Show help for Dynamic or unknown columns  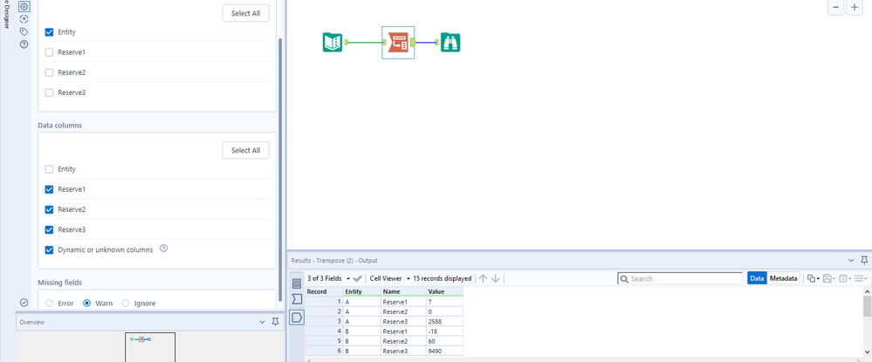coord(163,249)
